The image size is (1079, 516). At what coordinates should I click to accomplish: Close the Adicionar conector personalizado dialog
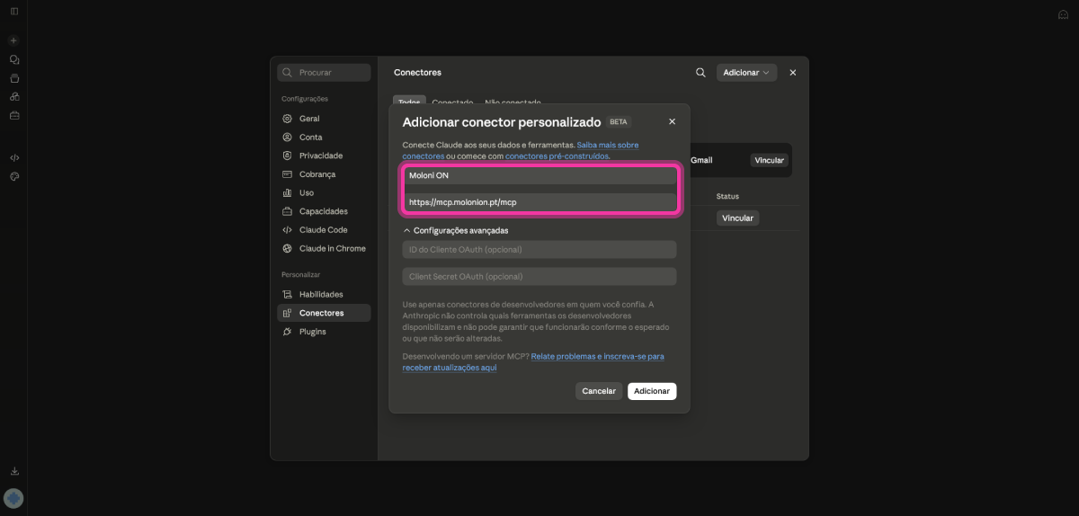point(672,121)
